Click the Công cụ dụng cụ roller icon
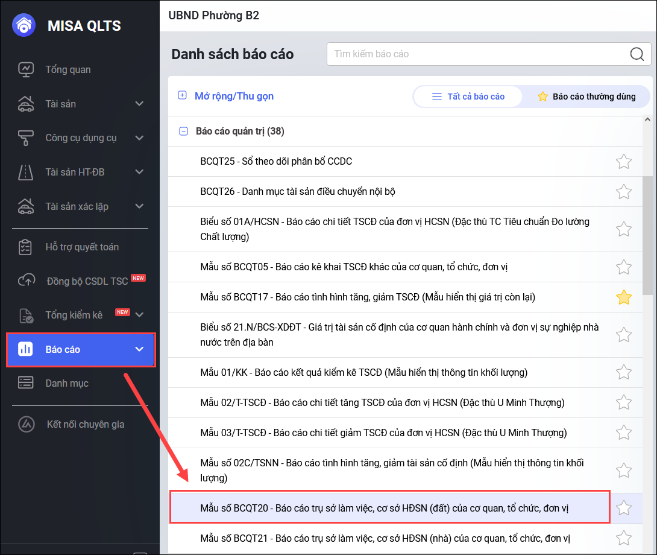657x555 pixels. 25,138
